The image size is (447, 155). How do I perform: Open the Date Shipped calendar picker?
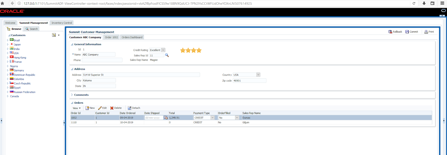coord(166,118)
